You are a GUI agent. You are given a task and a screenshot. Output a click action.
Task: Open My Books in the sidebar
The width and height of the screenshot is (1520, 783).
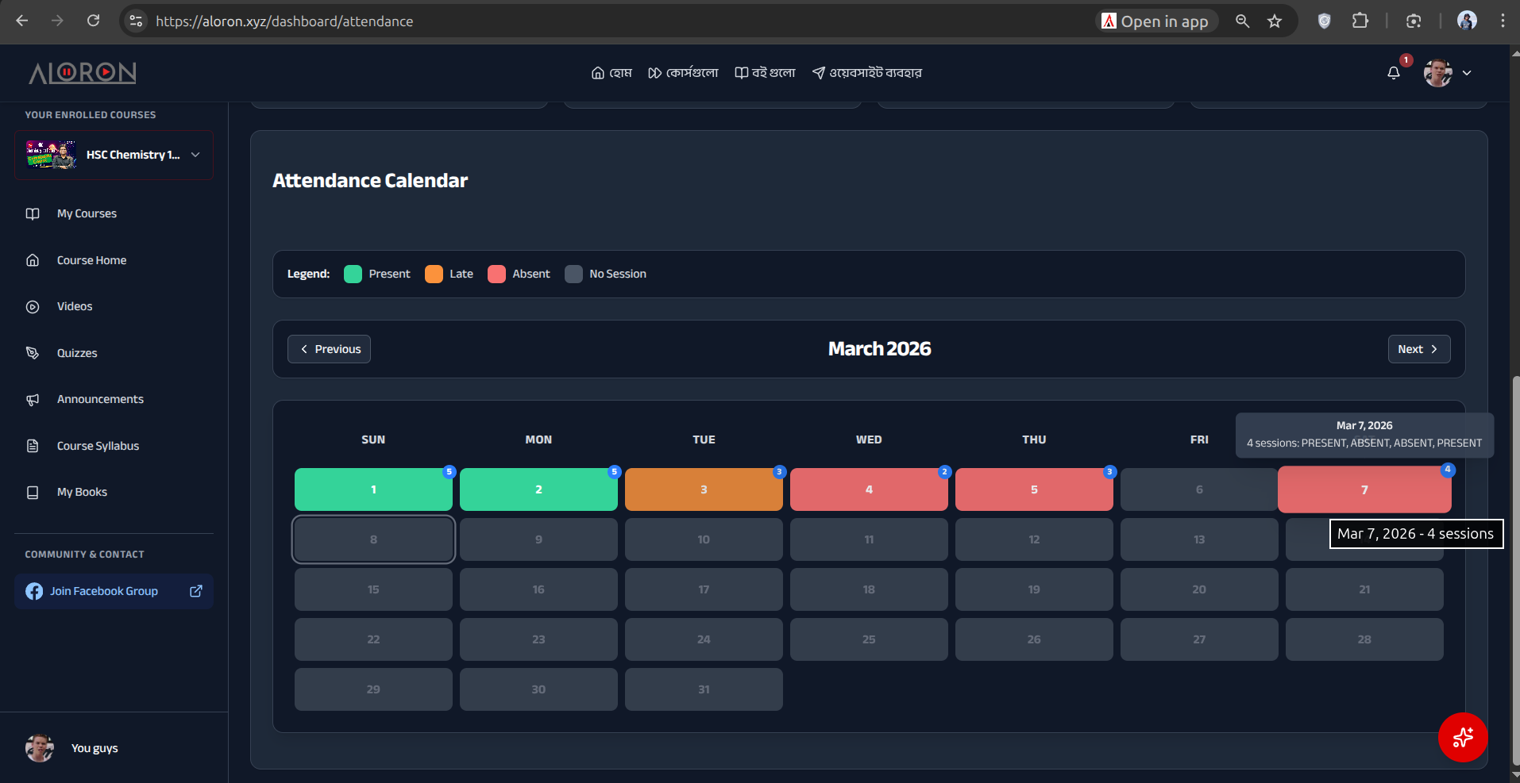[82, 492]
